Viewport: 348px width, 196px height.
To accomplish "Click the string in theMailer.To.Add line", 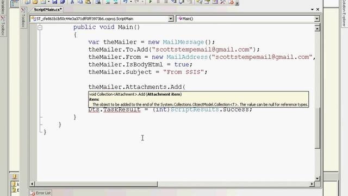I will 202,50.
